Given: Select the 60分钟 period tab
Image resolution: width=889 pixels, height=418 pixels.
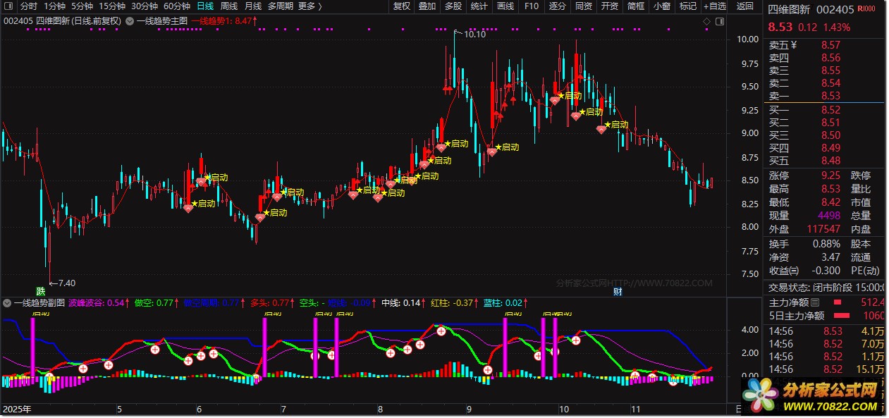Looking at the screenshot, I should pyautogui.click(x=177, y=6).
